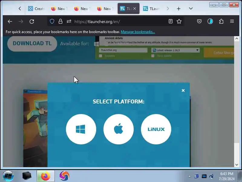Switch to the third New Tab

(105, 9)
